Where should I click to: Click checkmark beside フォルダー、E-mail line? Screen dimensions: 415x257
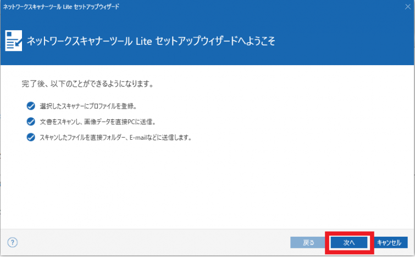pyautogui.click(x=30, y=138)
